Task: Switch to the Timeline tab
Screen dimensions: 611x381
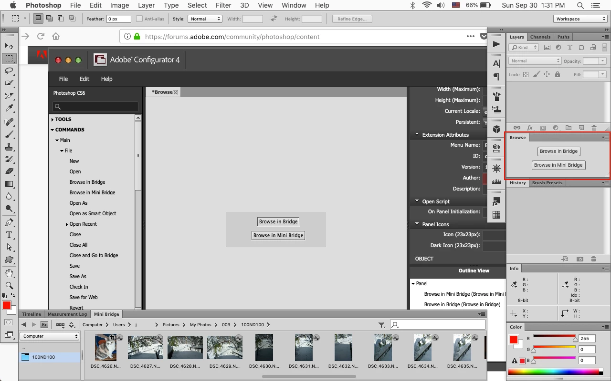Action: click(x=32, y=314)
